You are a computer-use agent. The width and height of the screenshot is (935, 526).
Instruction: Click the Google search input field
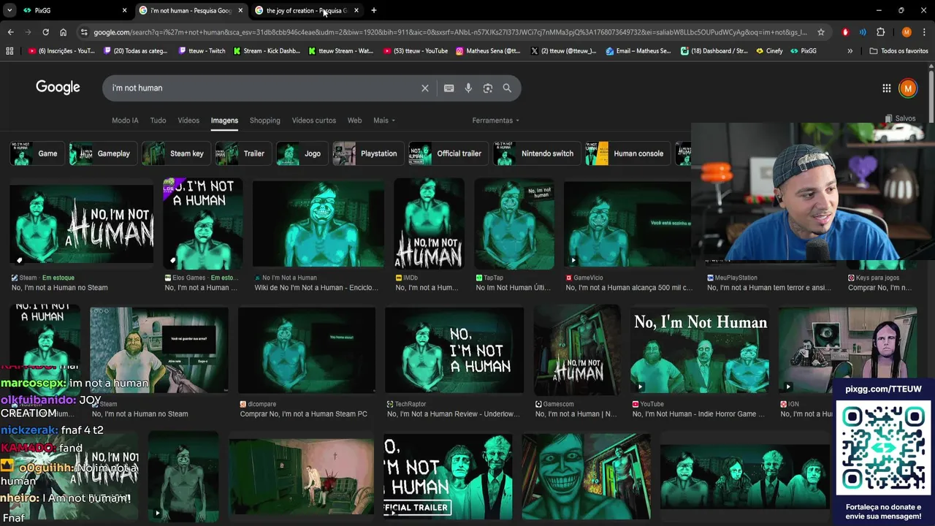pyautogui.click(x=263, y=88)
